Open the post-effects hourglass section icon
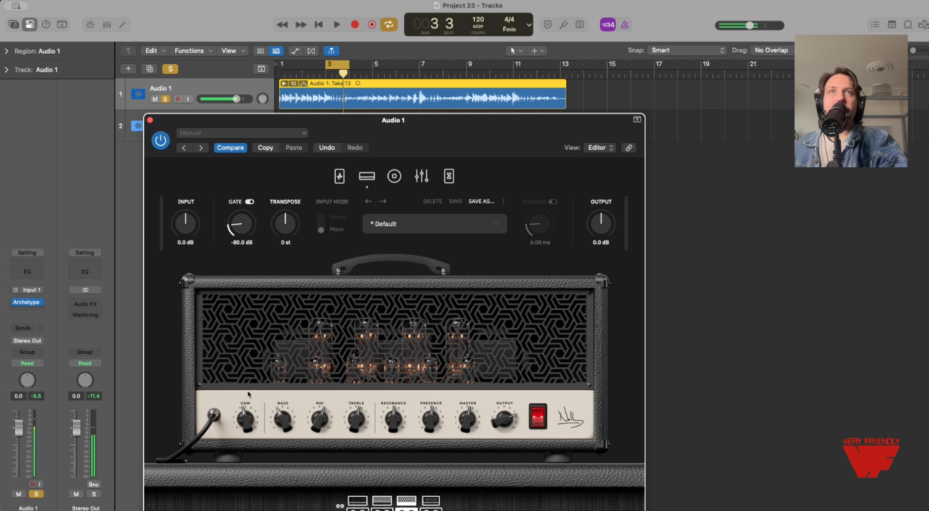The image size is (929, 511). (449, 176)
